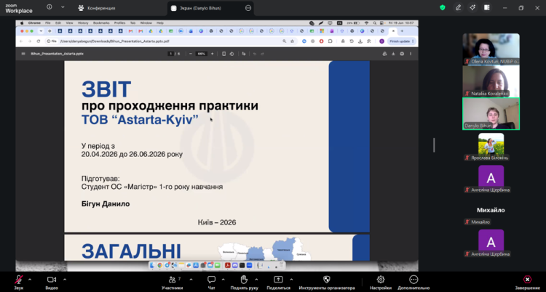Expand audio options arrow beside Звук
This screenshot has width=546, height=292.
(x=30, y=279)
